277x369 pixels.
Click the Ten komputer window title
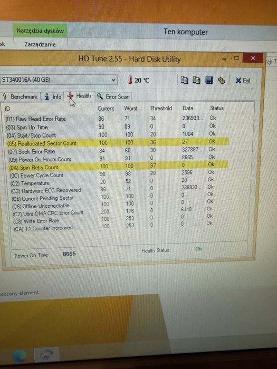pos(186,32)
